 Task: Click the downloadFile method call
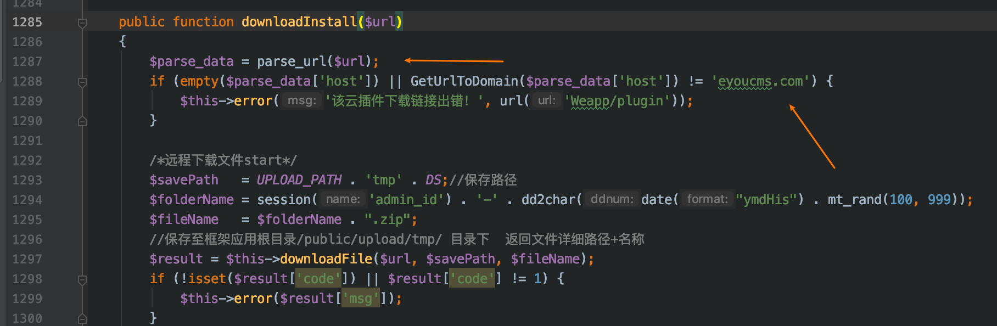click(x=326, y=259)
